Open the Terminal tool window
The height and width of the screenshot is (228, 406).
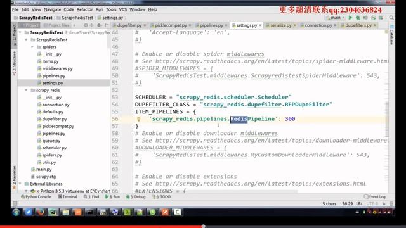[68, 197]
